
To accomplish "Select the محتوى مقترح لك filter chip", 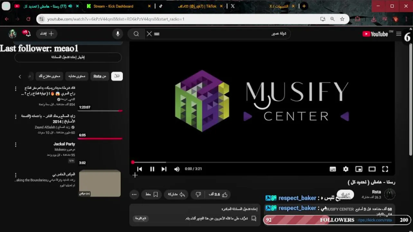I will (49, 76).
